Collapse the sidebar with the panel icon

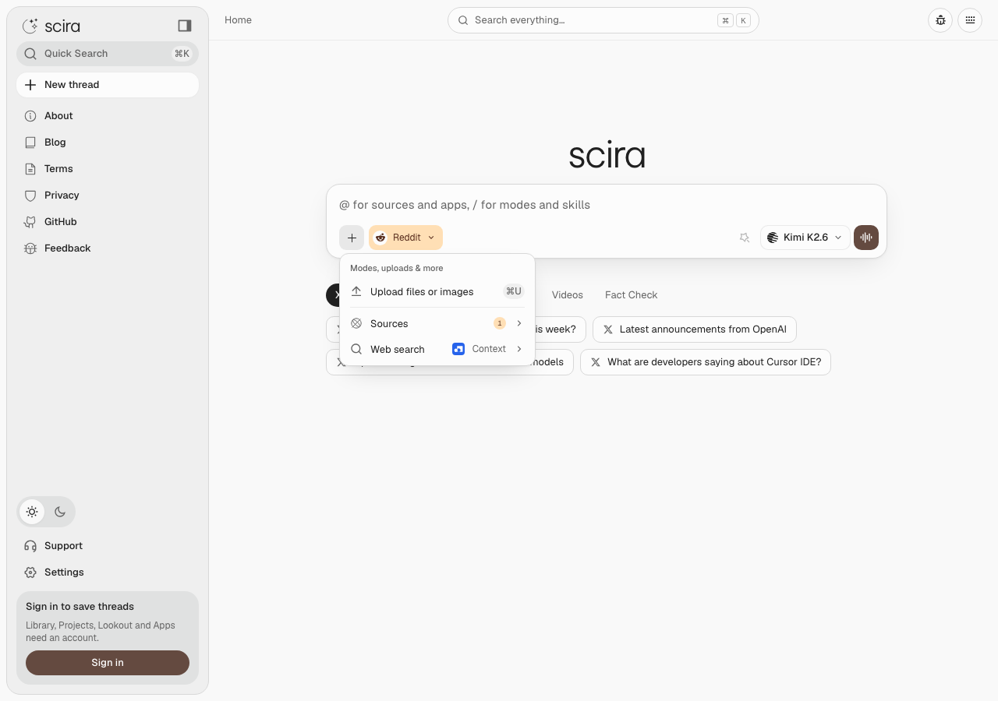tap(185, 26)
